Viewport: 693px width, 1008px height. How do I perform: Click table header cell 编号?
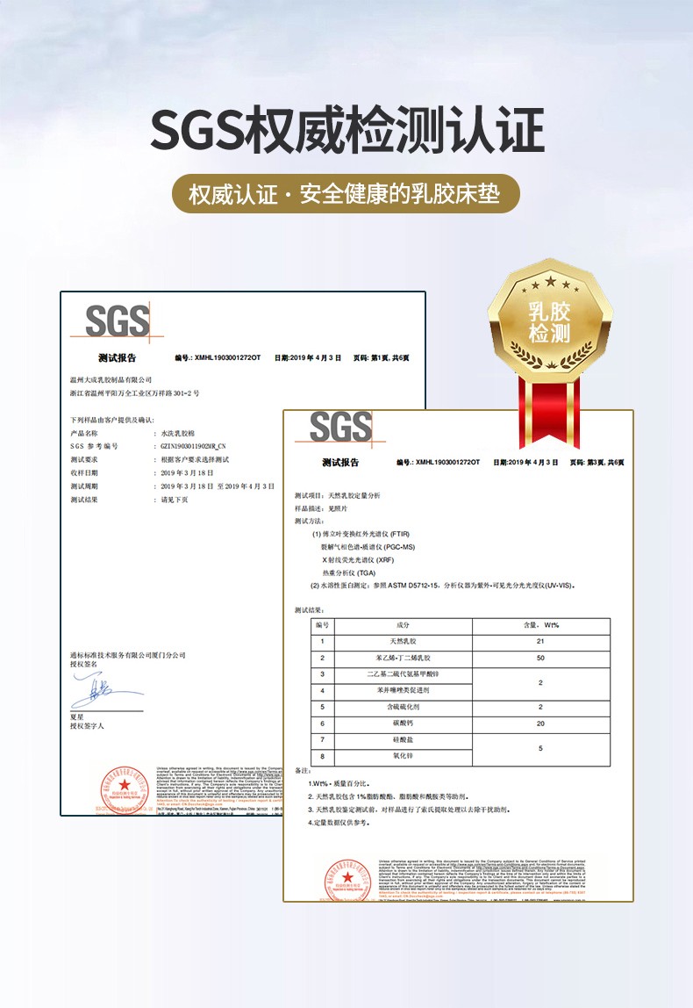pos(323,625)
